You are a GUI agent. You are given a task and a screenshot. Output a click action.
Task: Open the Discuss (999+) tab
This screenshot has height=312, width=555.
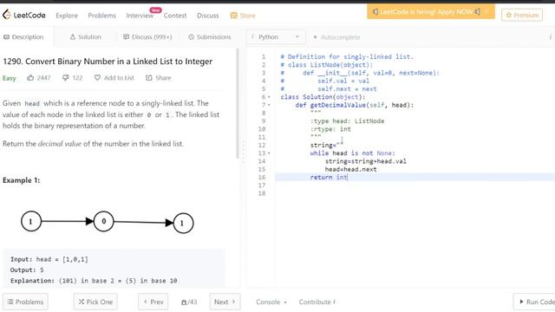pyautogui.click(x=147, y=36)
